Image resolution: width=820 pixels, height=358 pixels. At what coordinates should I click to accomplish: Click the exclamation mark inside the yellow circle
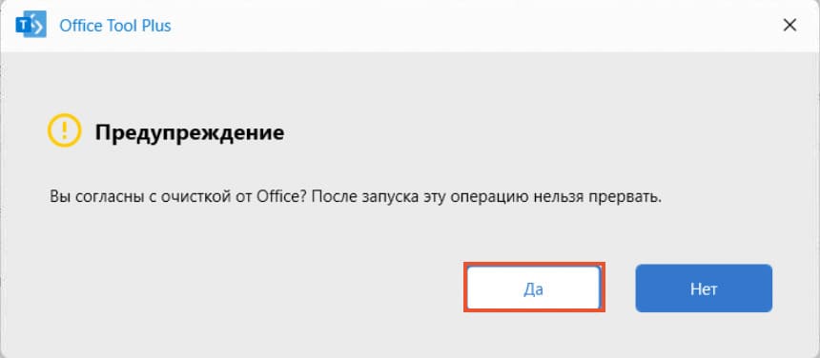(x=64, y=130)
